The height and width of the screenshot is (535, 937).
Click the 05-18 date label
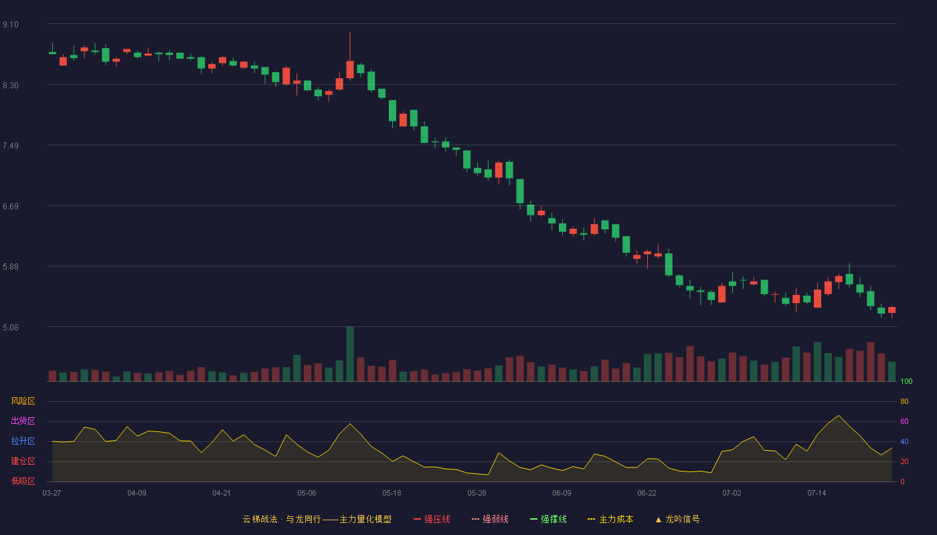click(x=392, y=493)
